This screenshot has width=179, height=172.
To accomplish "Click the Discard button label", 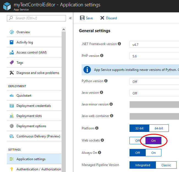I will 111,18.
